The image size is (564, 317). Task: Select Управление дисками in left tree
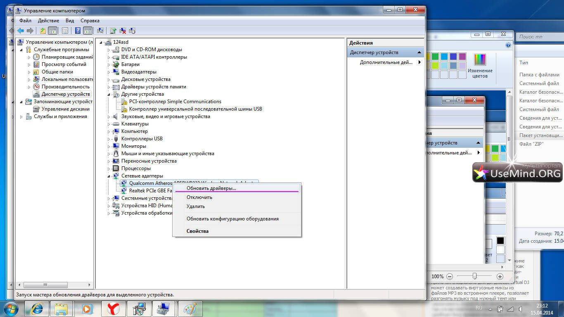66,109
